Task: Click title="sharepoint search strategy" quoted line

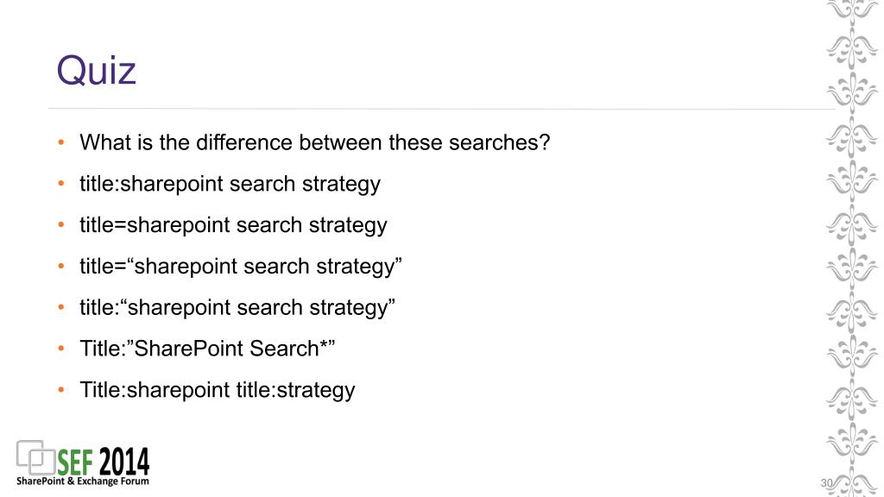Action: [x=241, y=267]
